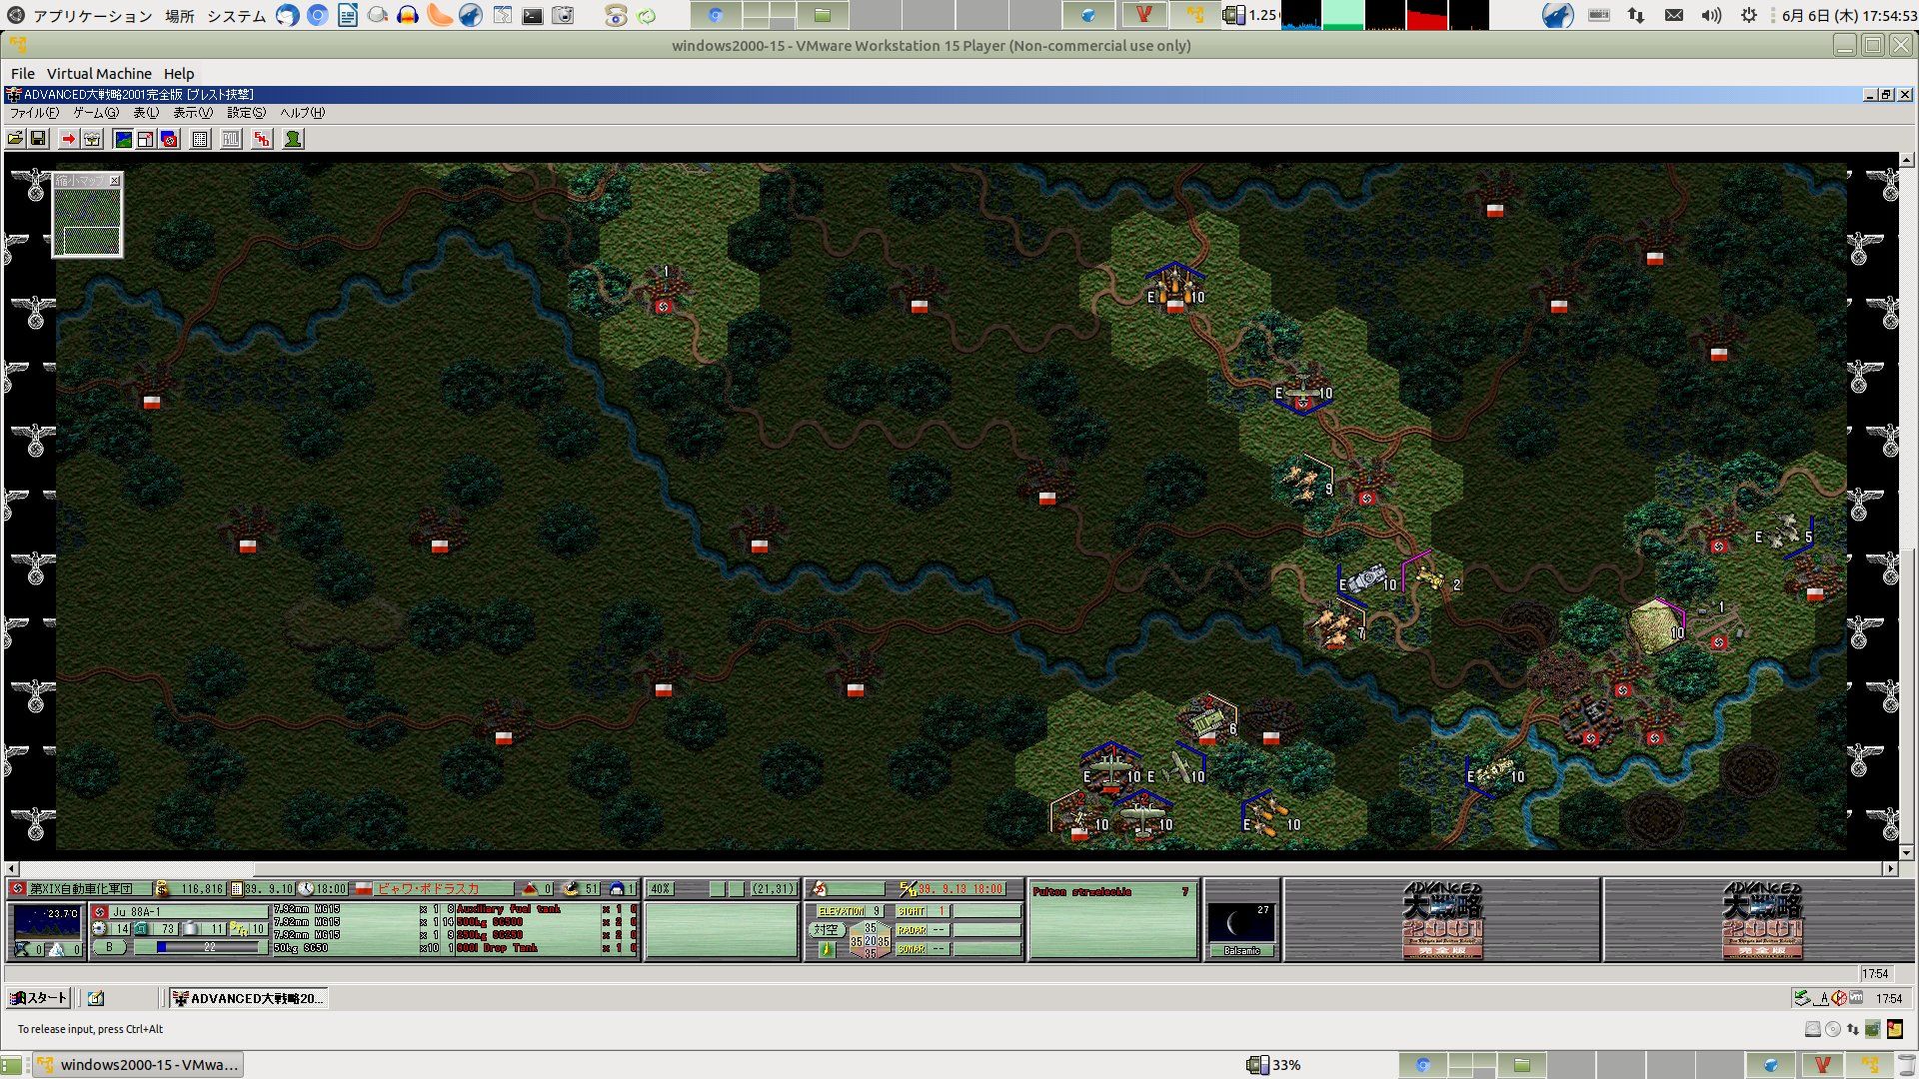Click the red linked-squares toolbar icon
This screenshot has width=1919, height=1079.
(262, 139)
